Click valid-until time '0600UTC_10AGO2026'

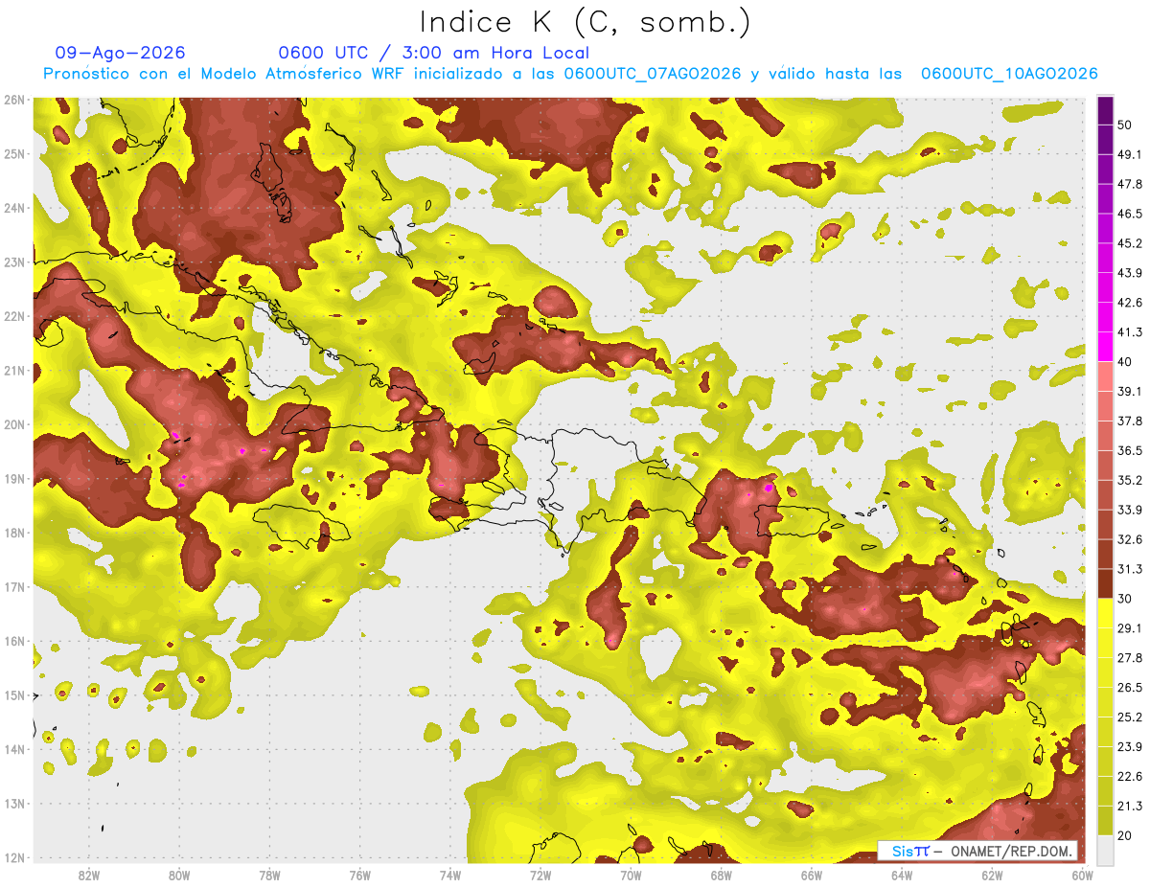(x=1008, y=74)
